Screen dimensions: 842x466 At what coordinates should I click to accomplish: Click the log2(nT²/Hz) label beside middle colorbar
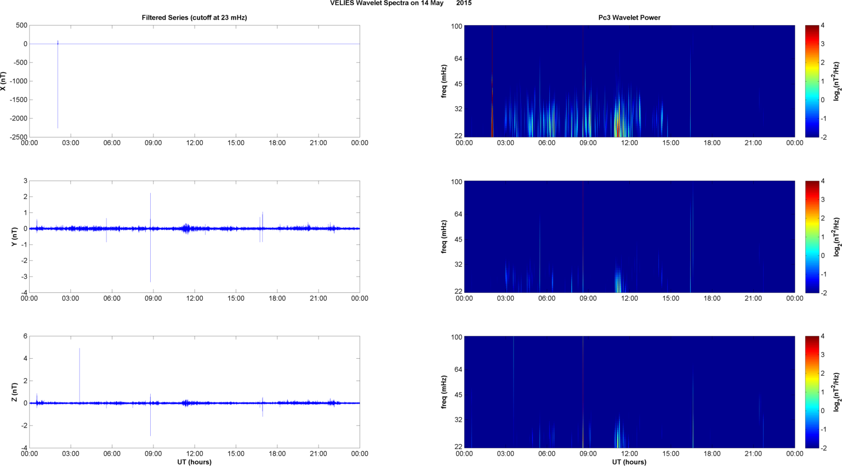pyautogui.click(x=837, y=237)
